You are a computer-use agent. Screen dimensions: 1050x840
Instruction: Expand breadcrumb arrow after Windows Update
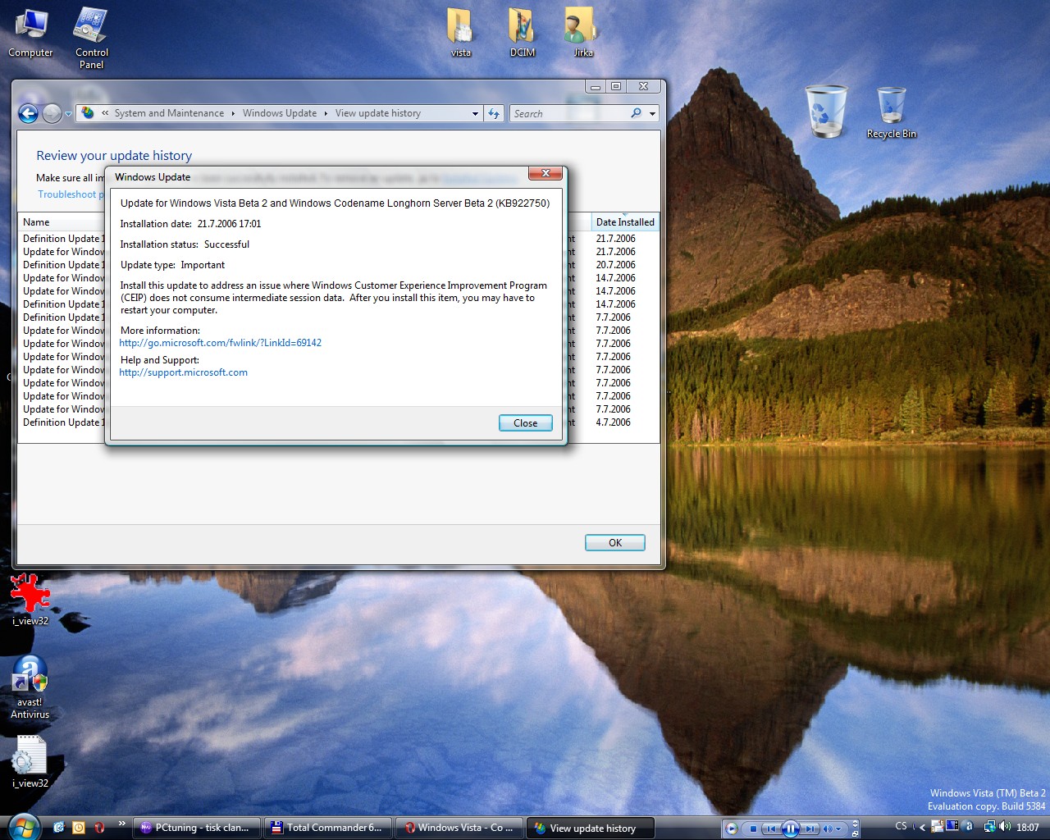click(x=326, y=113)
